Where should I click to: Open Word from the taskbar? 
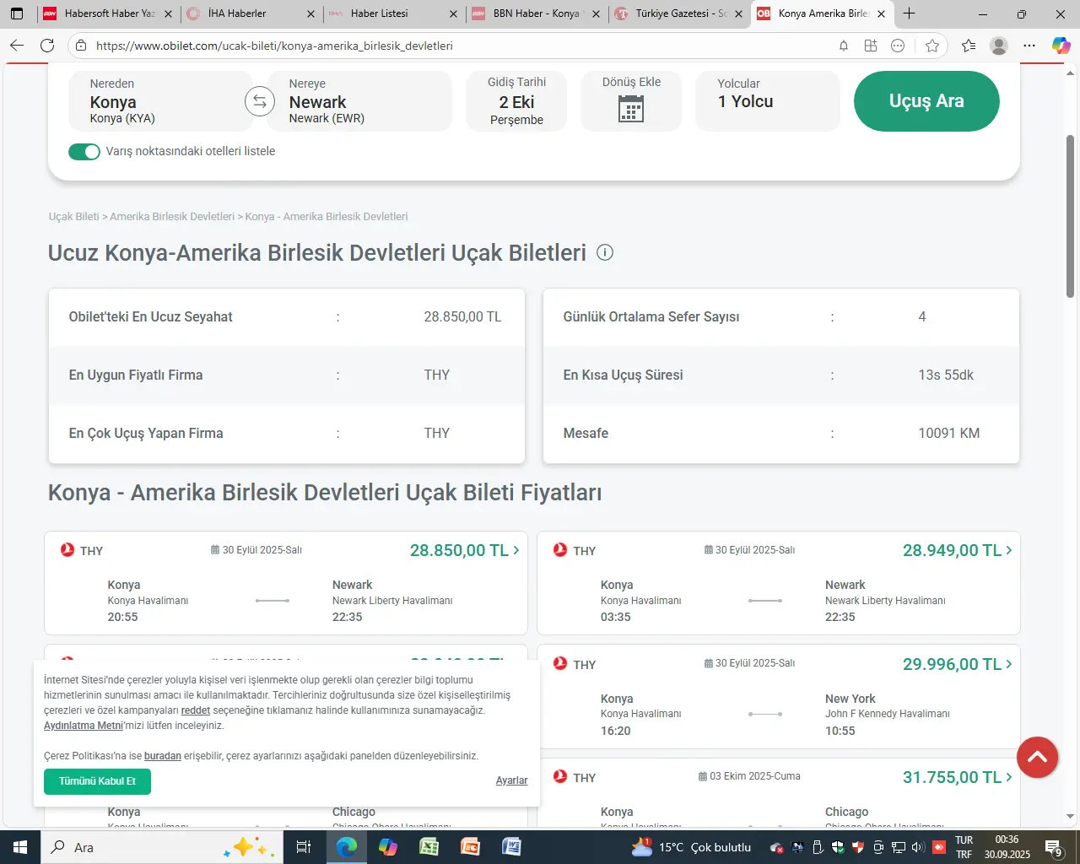pos(511,847)
